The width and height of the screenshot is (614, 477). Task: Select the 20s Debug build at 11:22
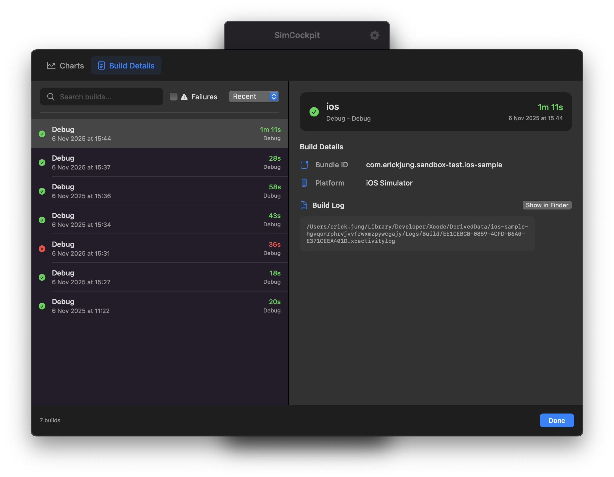160,306
